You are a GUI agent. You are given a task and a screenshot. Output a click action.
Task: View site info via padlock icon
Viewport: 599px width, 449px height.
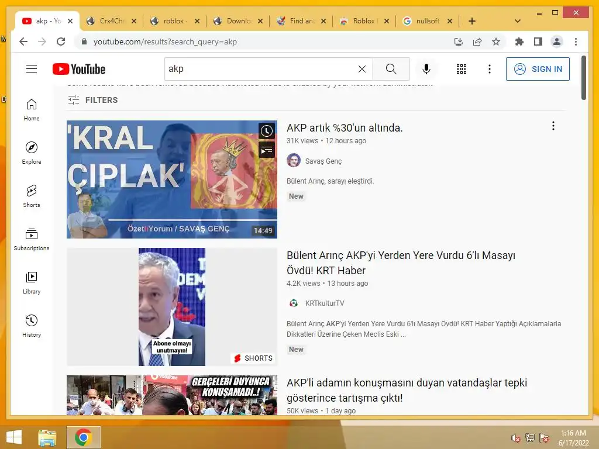(84, 42)
